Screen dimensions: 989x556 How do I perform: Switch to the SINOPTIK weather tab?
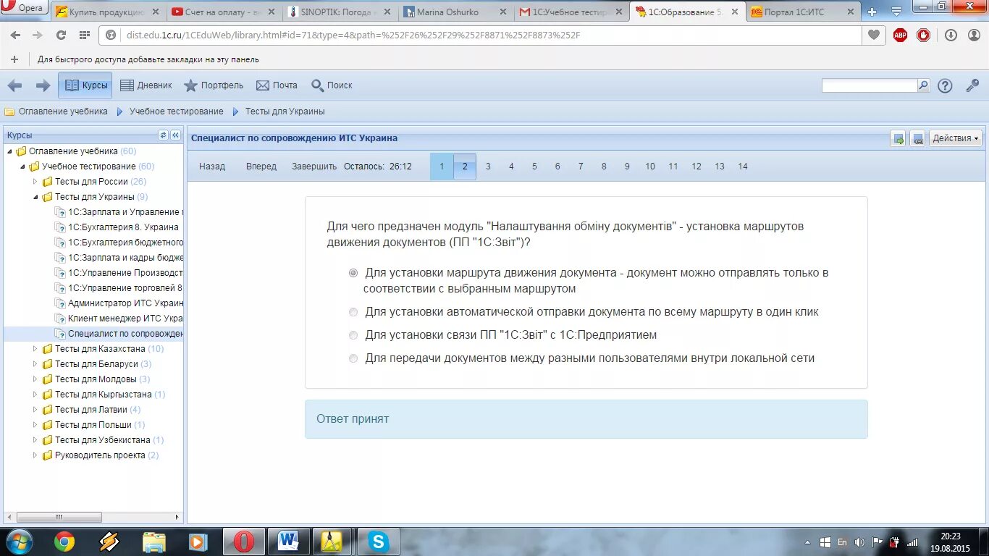(338, 12)
